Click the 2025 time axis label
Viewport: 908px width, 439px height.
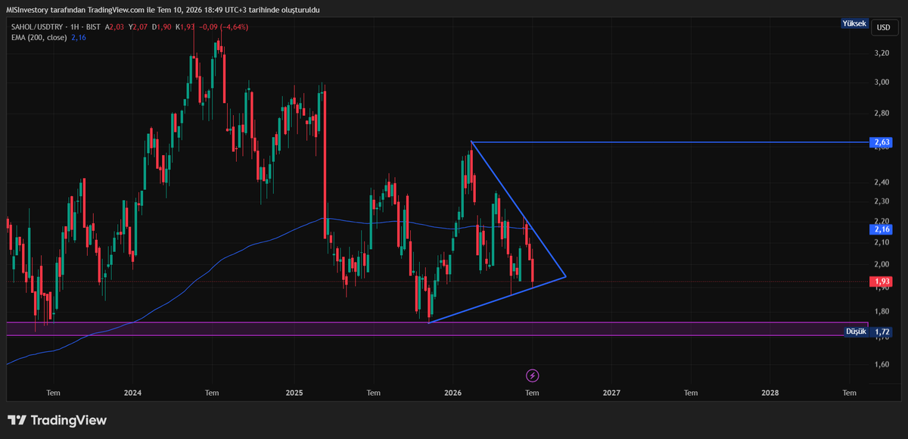tap(294, 393)
